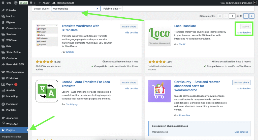The height and width of the screenshot is (140, 258).
Task: Open Más detalles for Loco Translate
Action: [x=244, y=32]
